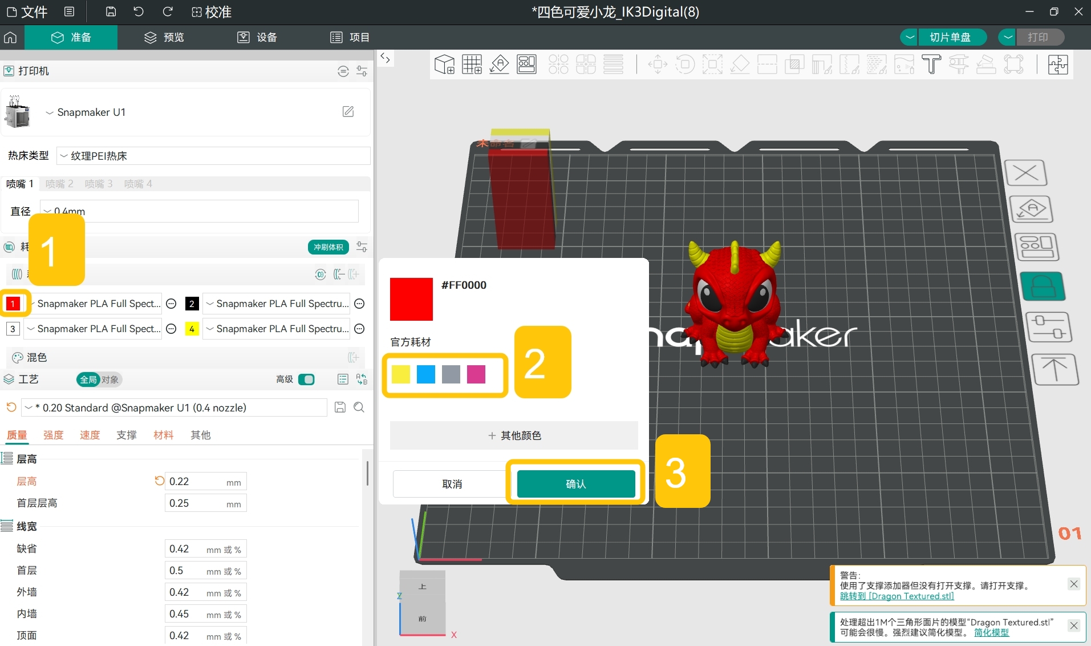Image resolution: width=1091 pixels, height=646 pixels.
Task: Edit the Snapmaker U1 printer preset
Action: tap(348, 112)
